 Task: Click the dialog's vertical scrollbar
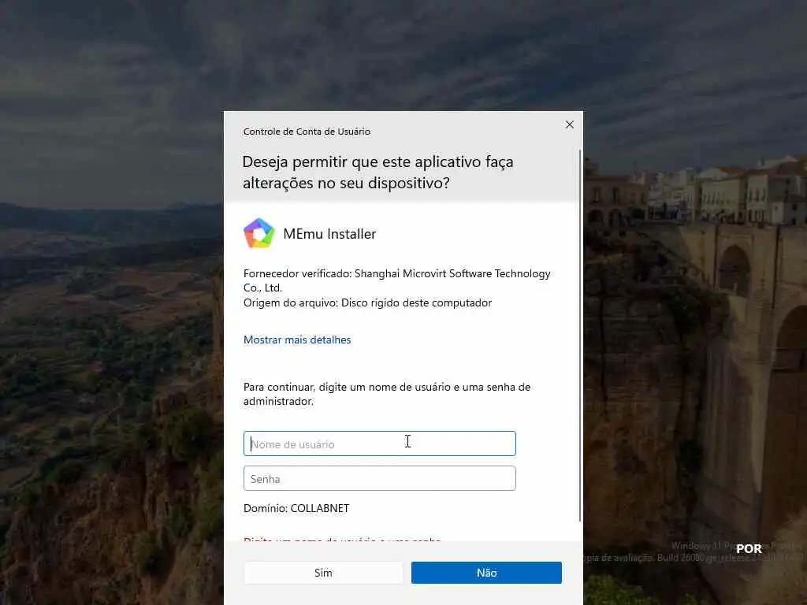coord(580,336)
